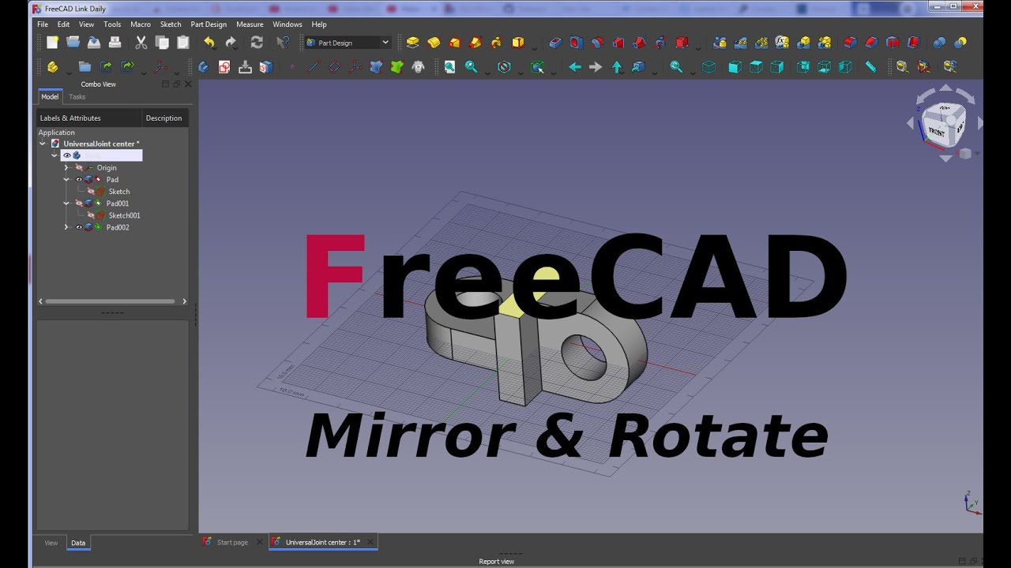The image size is (1011, 568).
Task: Toggle visibility eye of Pad item
Action: (x=79, y=180)
